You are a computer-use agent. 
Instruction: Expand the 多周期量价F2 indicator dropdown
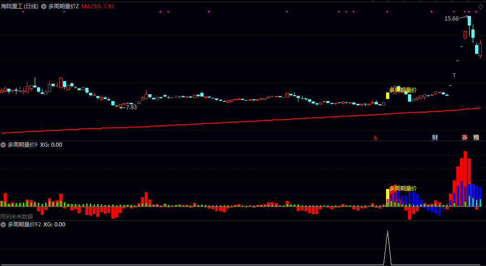pyautogui.click(x=3, y=225)
